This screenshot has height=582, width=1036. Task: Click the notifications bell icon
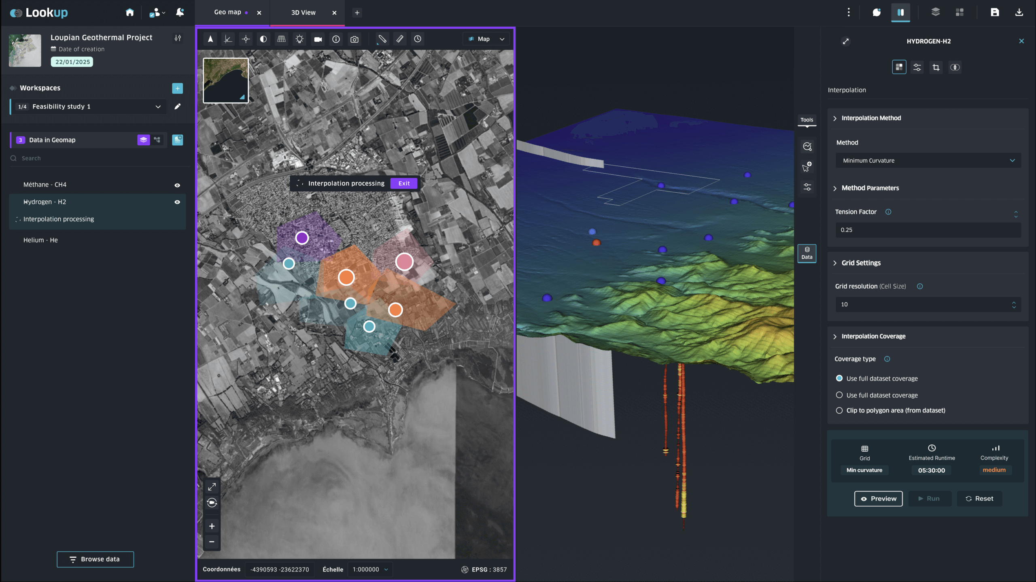pyautogui.click(x=180, y=13)
